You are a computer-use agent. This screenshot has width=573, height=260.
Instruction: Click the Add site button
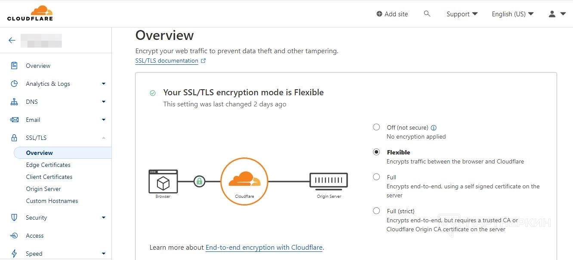coord(392,14)
